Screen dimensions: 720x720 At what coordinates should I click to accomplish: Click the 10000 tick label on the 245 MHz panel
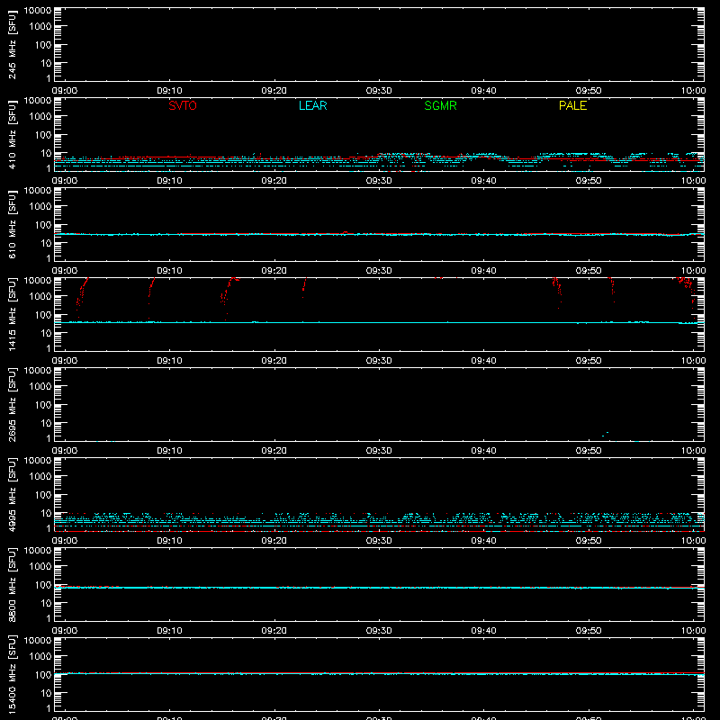(x=38, y=11)
